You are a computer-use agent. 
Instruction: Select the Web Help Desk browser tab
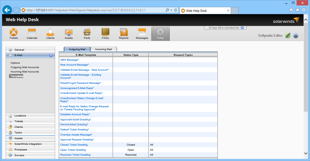click(205, 11)
